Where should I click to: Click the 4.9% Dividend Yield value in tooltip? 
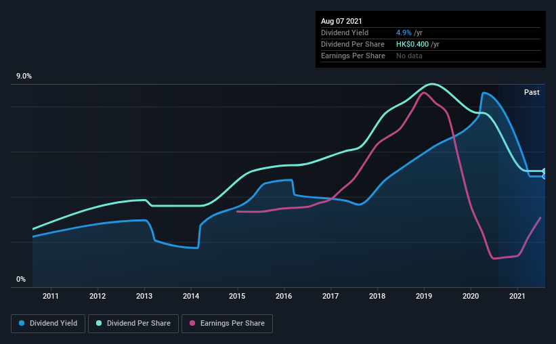404,33
